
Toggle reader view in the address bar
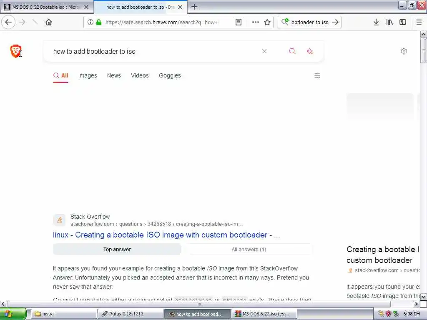point(238,22)
